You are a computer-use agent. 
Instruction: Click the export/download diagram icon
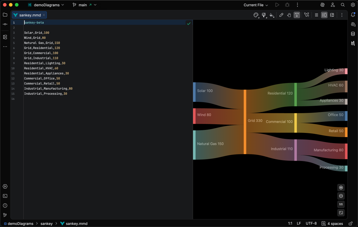point(297,15)
